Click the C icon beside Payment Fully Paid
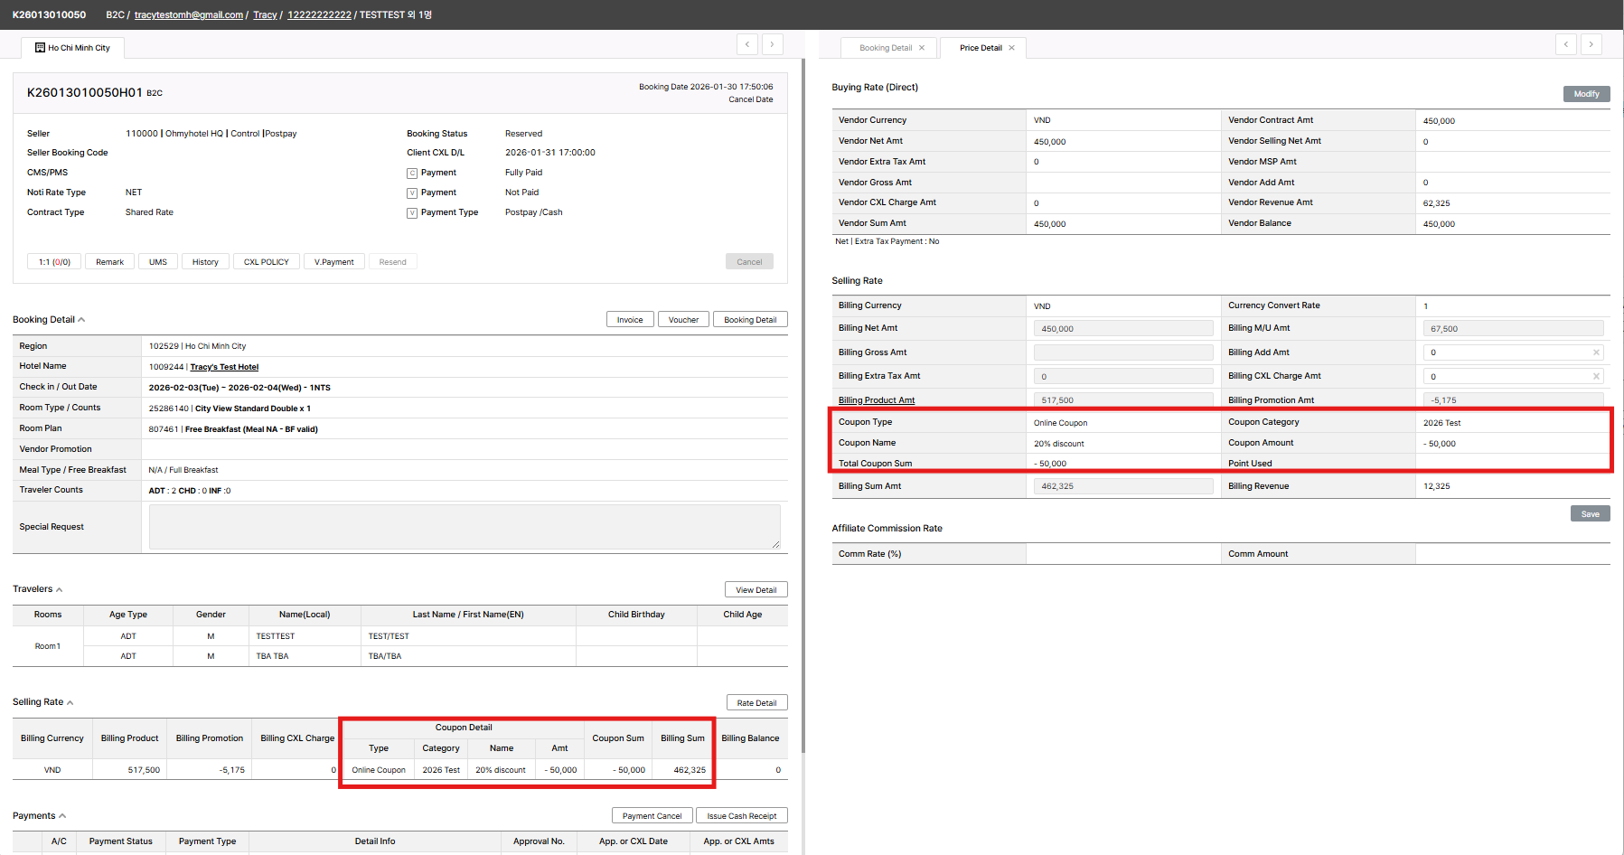 (x=412, y=173)
